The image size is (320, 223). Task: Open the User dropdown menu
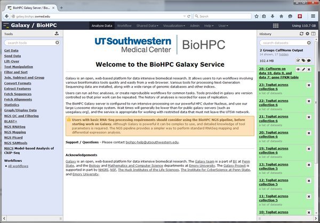click(x=223, y=26)
